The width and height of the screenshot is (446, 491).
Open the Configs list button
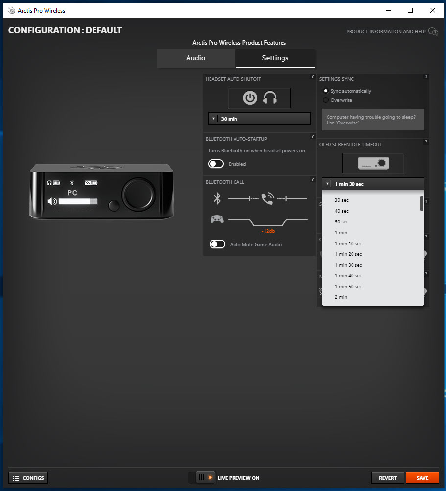point(28,478)
